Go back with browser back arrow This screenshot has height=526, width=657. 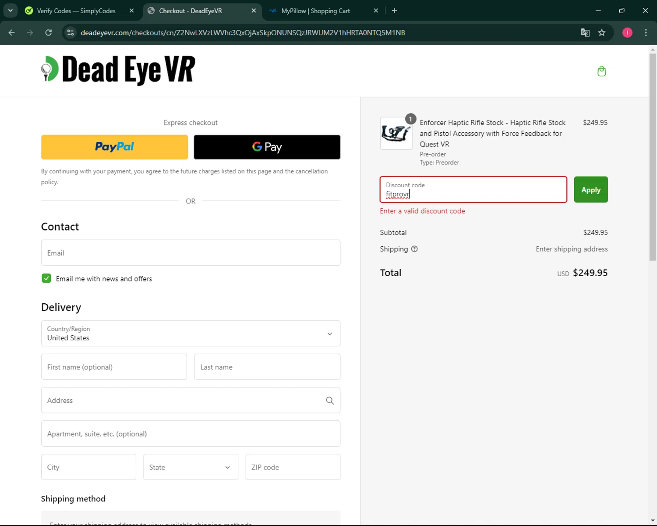pos(12,32)
